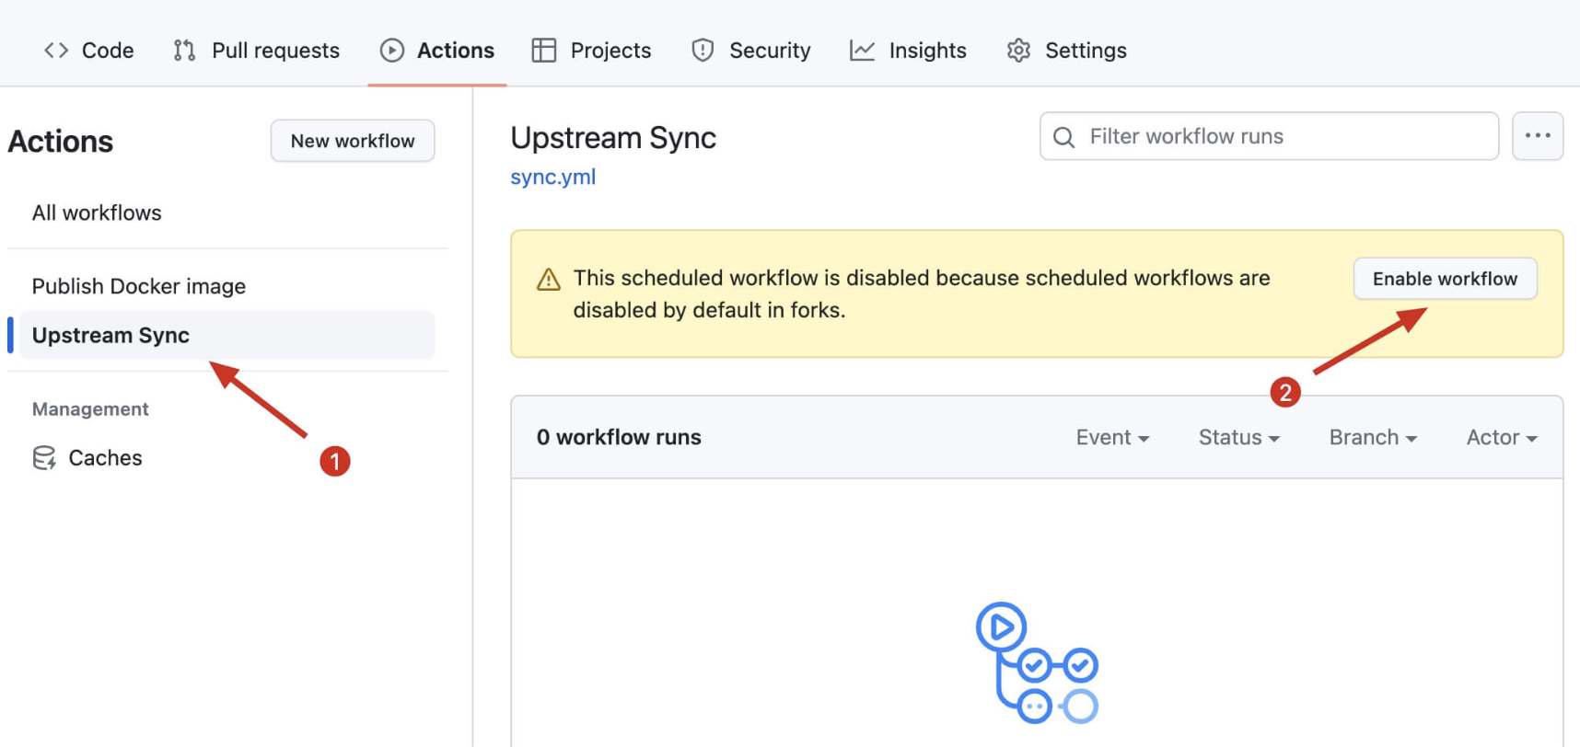Image resolution: width=1580 pixels, height=747 pixels.
Task: Click the Caches database icon
Action: point(44,457)
